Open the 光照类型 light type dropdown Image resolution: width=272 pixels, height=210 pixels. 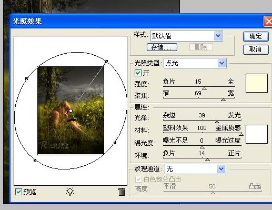pyautogui.click(x=195, y=63)
